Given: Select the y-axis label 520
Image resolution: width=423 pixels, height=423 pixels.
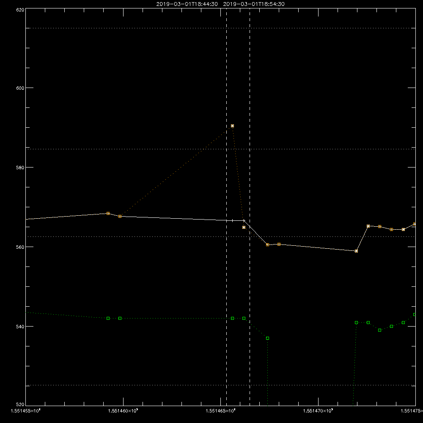Looking at the screenshot, I should [20, 405].
